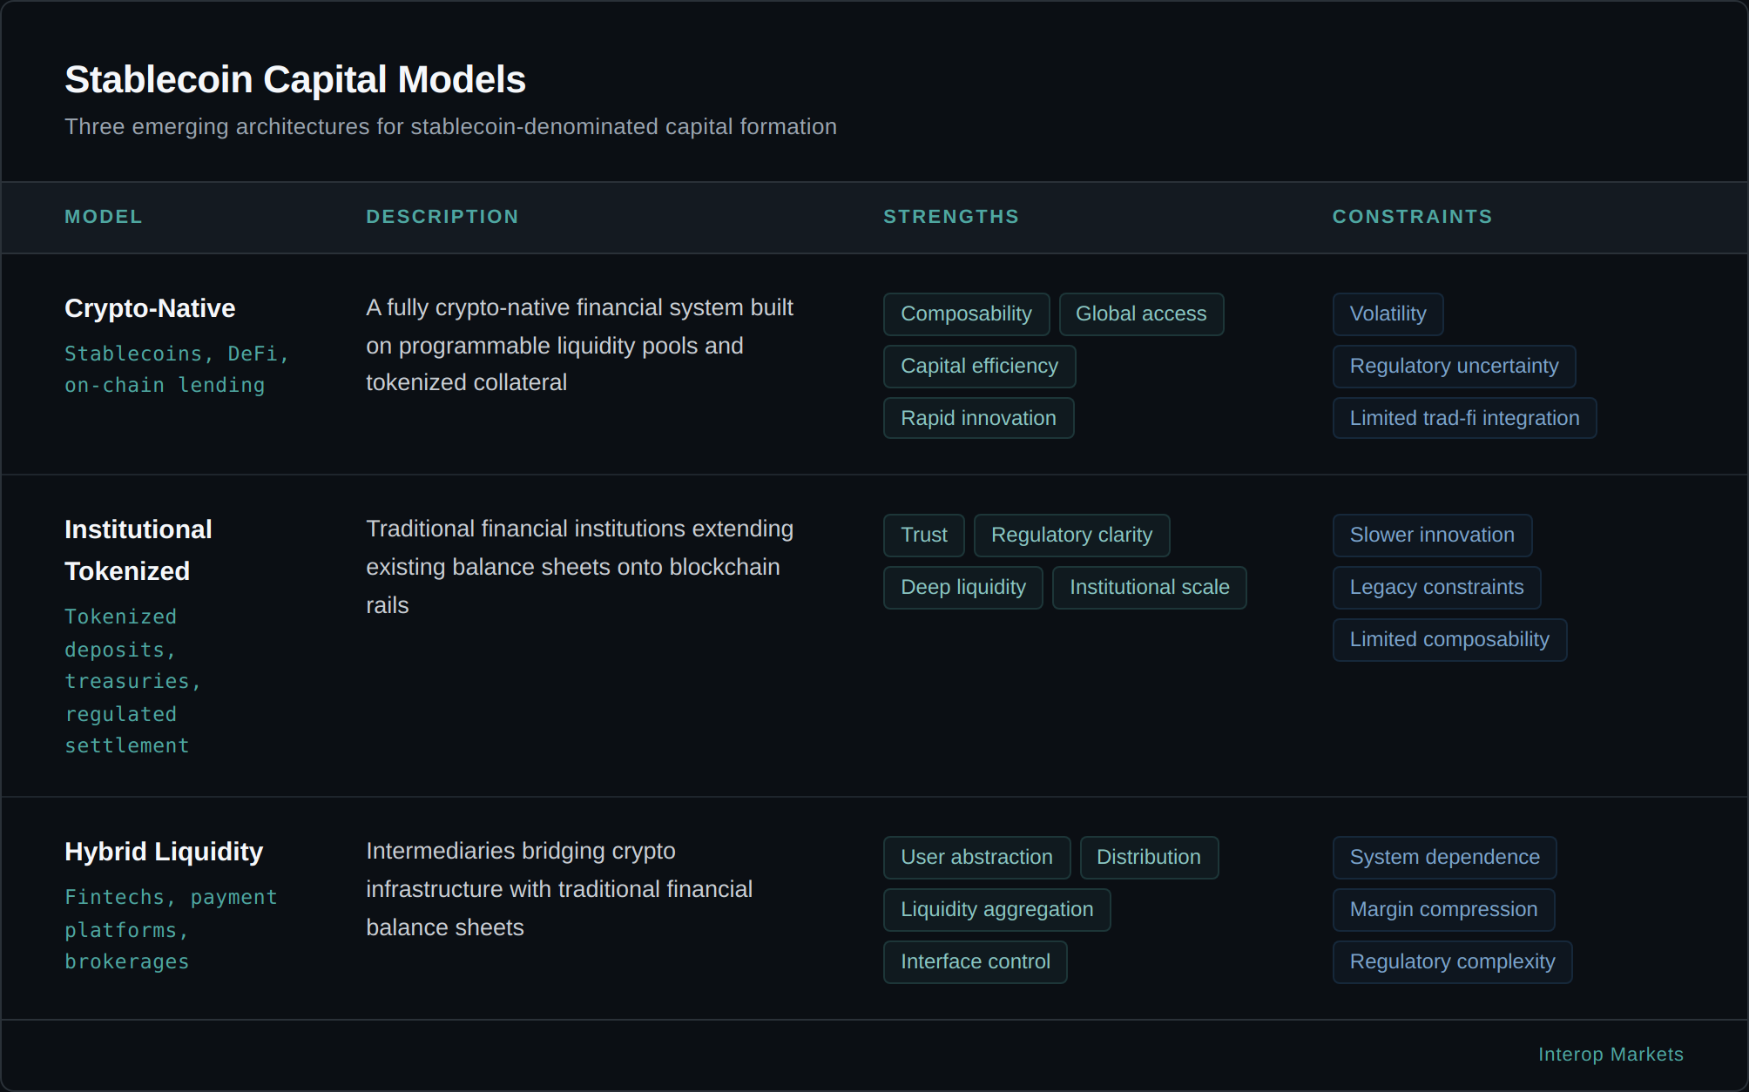The height and width of the screenshot is (1092, 1749).
Task: Select the Global access tag
Action: [1141, 314]
